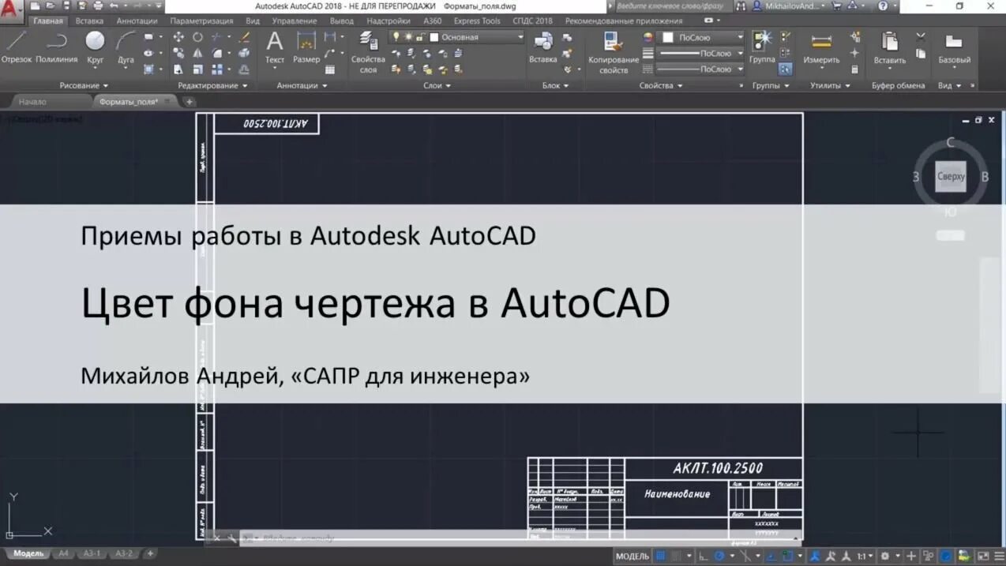Click the Mirror tool icon in Редактирование

(x=197, y=53)
